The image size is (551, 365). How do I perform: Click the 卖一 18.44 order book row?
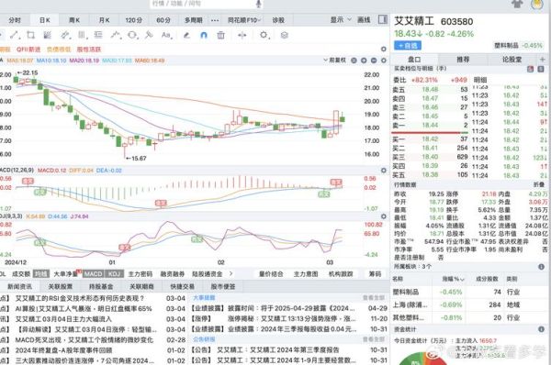430,126
